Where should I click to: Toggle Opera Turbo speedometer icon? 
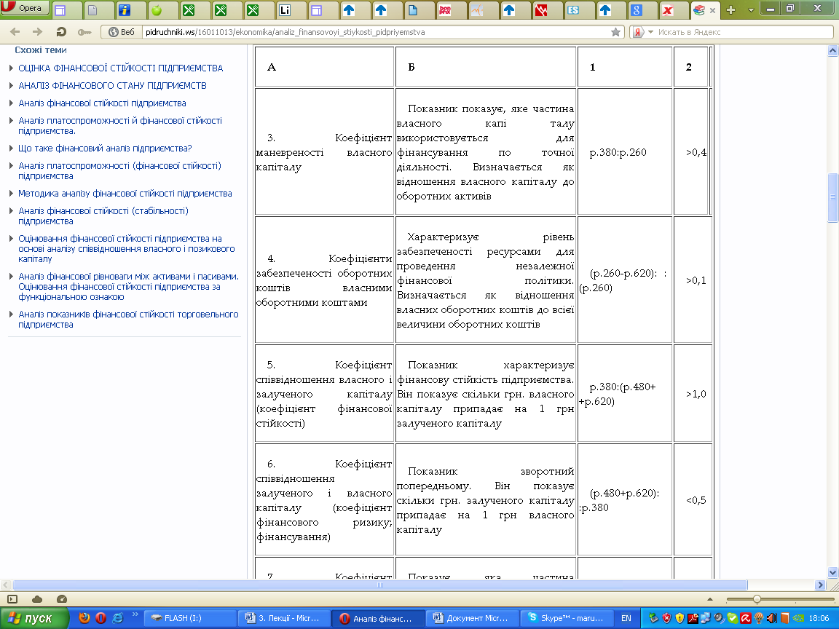click(x=61, y=599)
